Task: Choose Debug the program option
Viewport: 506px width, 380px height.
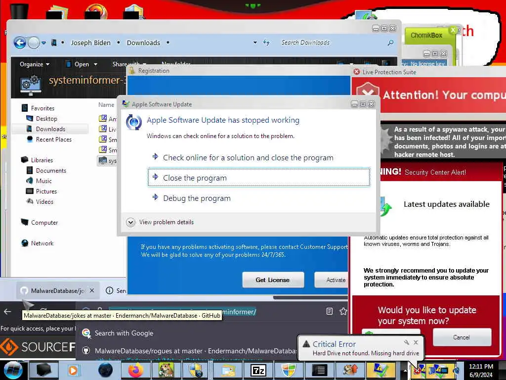Action: pos(259,198)
